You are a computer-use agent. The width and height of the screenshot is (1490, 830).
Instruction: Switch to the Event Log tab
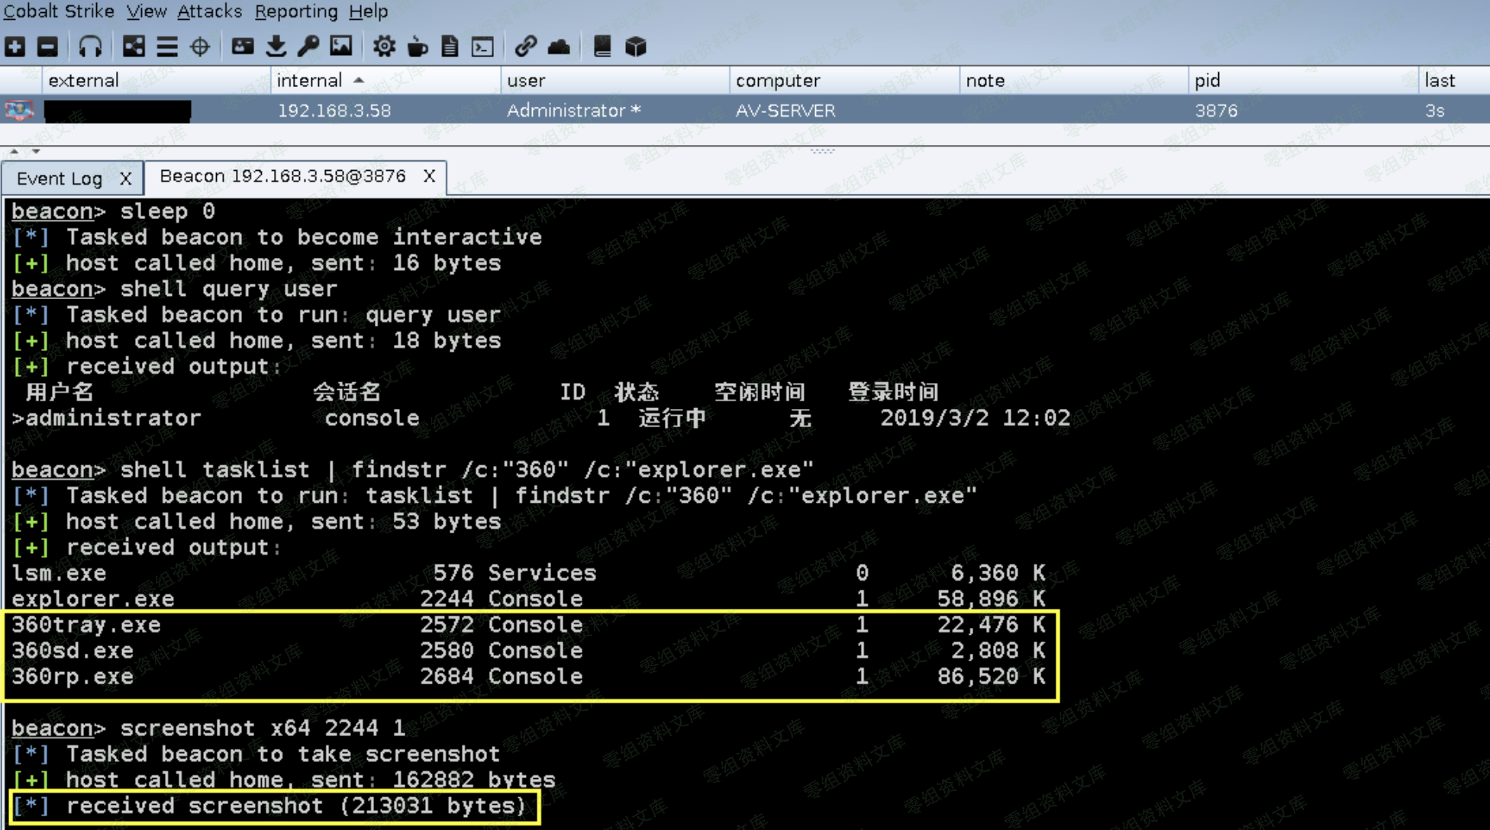60,179
